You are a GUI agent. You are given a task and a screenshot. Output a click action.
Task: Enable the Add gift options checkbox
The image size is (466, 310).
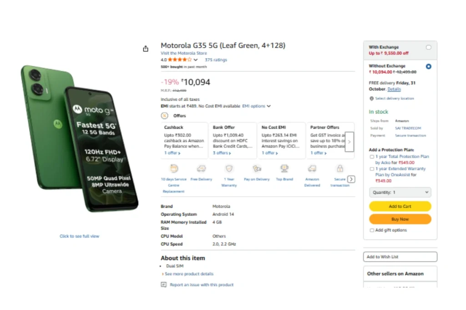pos(372,230)
